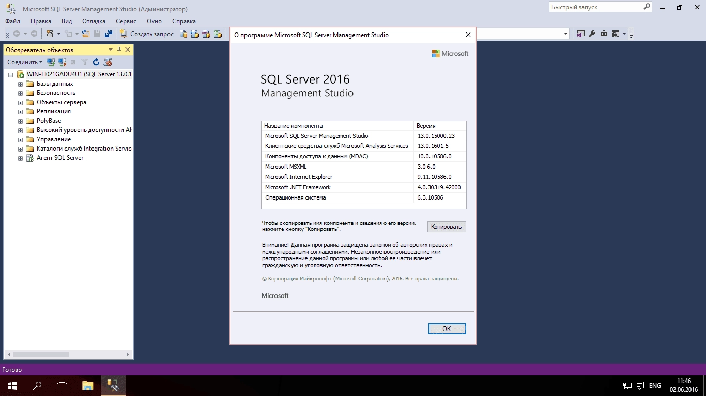Open the Соединить dropdown menu
This screenshot has width=706, height=396.
(x=25, y=62)
